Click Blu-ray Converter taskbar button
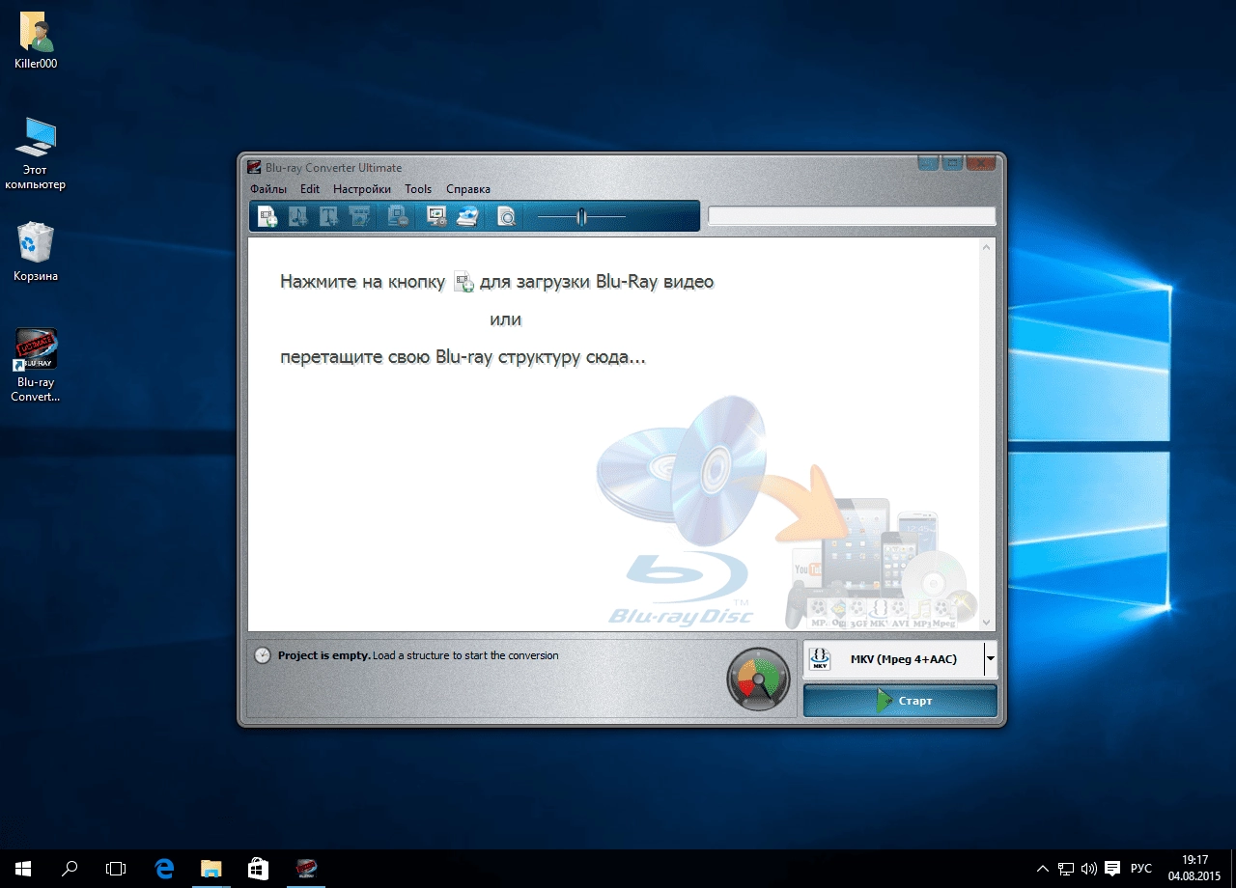Screen dimensions: 1236x888 (x=305, y=869)
